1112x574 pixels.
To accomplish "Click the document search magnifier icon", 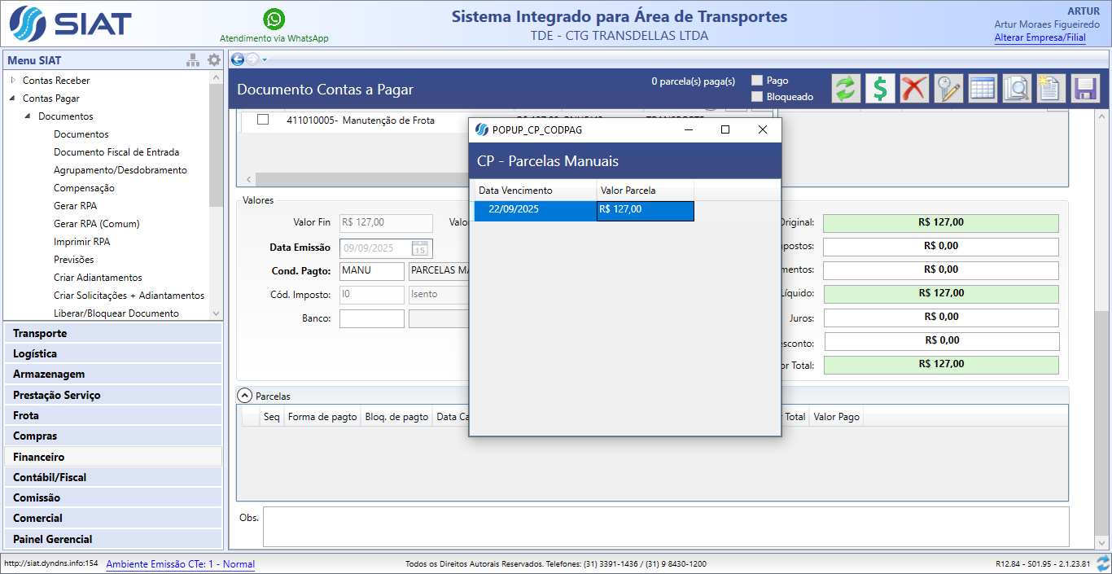I will click(x=1017, y=88).
